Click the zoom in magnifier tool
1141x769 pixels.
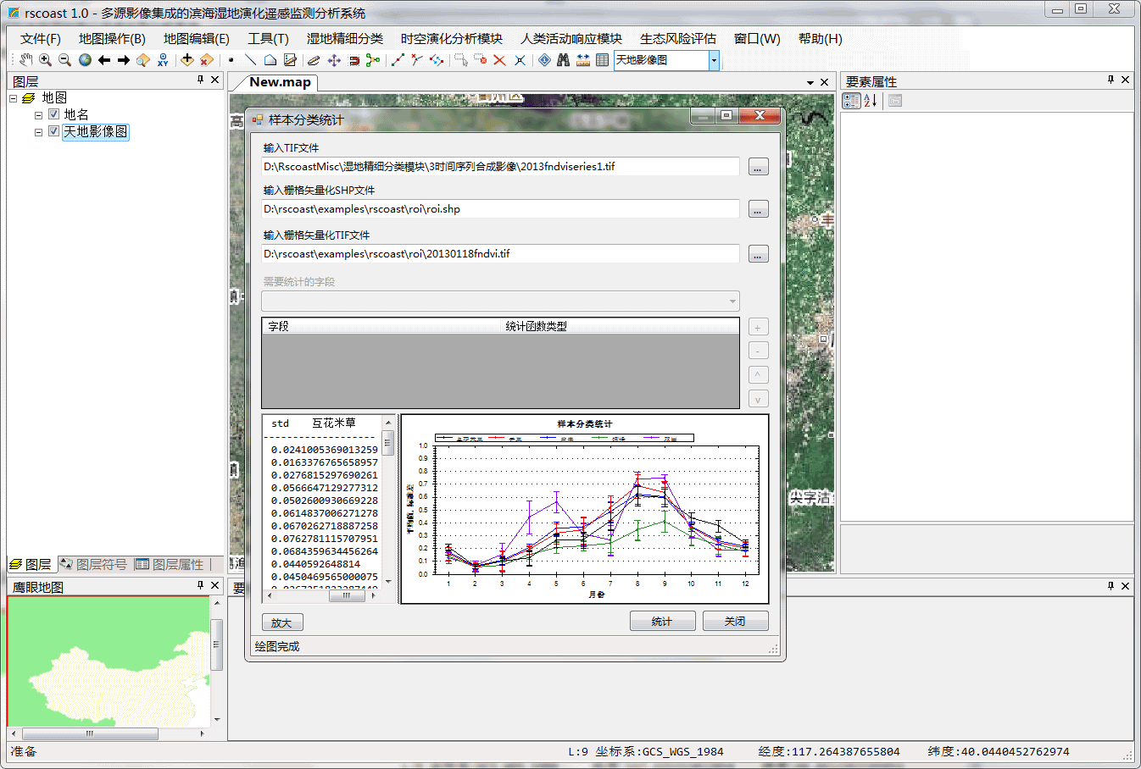point(45,60)
